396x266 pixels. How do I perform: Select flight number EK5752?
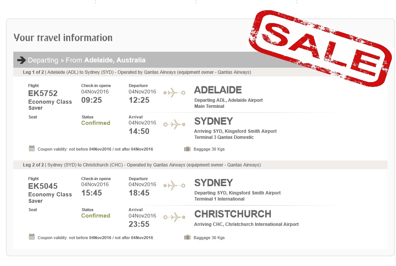click(x=43, y=93)
